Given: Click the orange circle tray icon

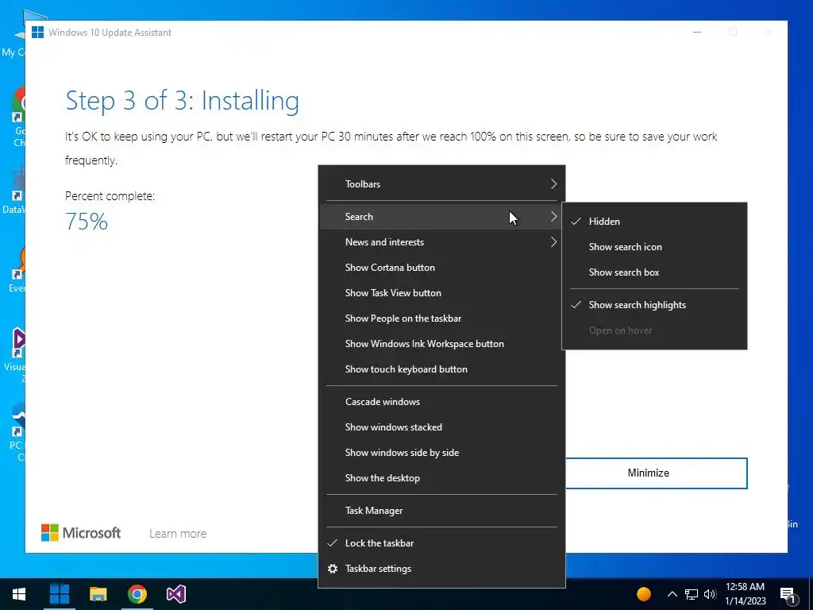Looking at the screenshot, I should tap(643, 594).
